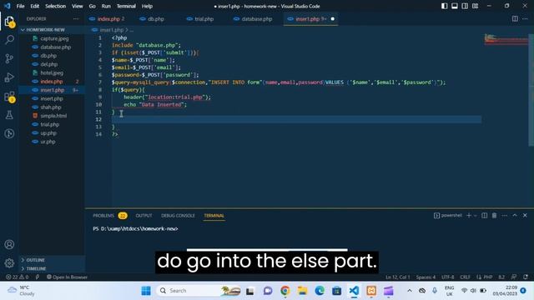
Task: Click errors and warnings count in status bar
Action: [17, 277]
